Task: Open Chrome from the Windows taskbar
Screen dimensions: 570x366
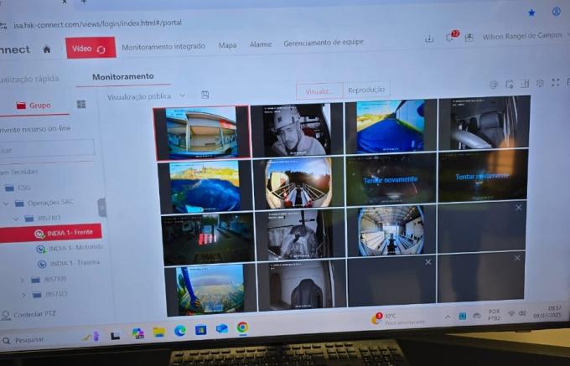Action: point(242,327)
